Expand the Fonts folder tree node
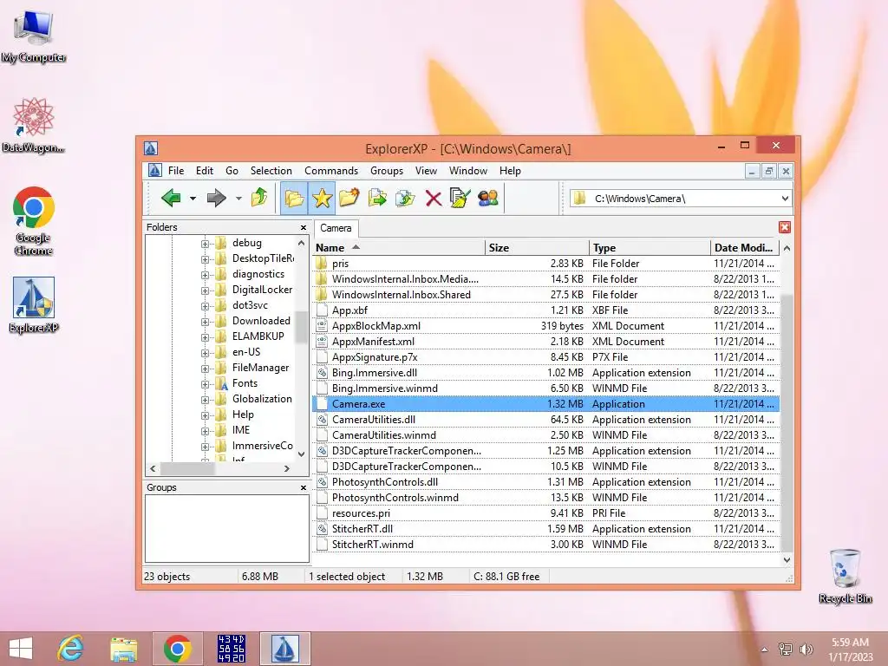Screen dimensions: 888x666 point(205,384)
